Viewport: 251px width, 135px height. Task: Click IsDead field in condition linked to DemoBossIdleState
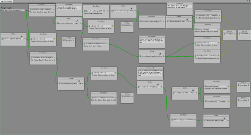pos(216,86)
